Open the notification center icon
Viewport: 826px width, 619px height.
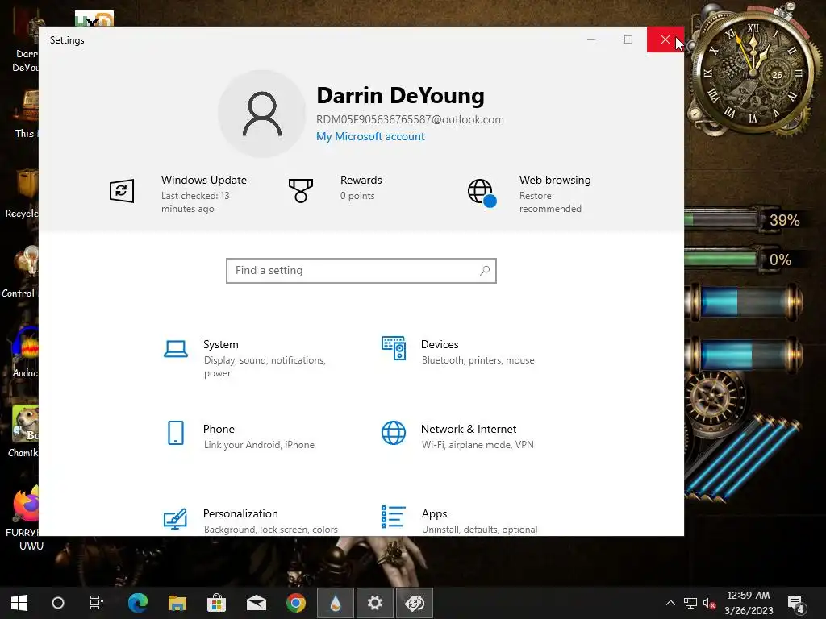click(795, 603)
